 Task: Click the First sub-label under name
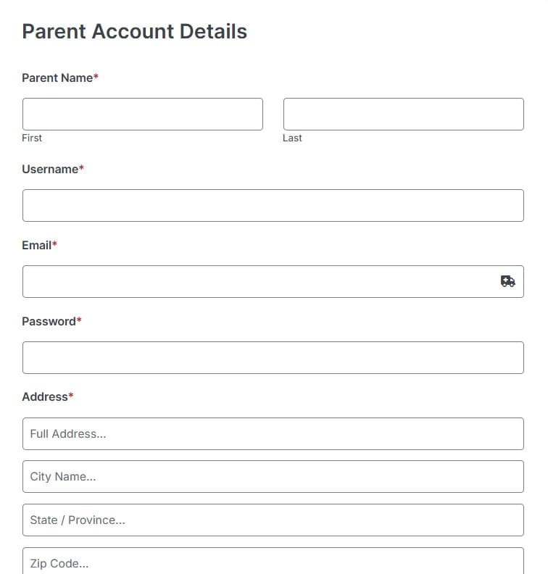click(x=32, y=138)
